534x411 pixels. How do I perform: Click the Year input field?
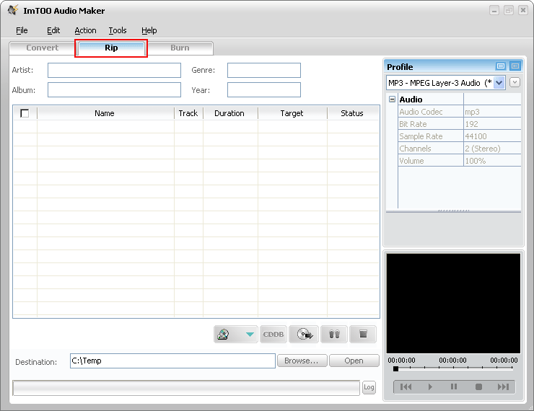(x=264, y=90)
